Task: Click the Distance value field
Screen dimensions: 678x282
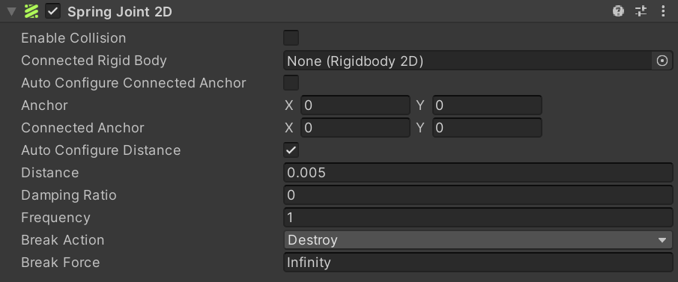Action: (x=478, y=173)
